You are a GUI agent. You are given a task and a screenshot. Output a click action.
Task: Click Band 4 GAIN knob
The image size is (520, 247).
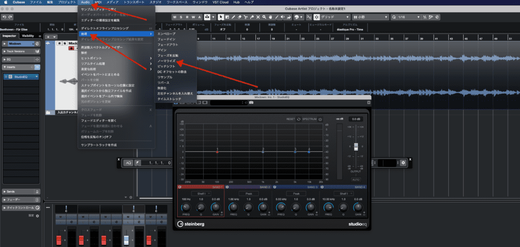click(x=358, y=208)
